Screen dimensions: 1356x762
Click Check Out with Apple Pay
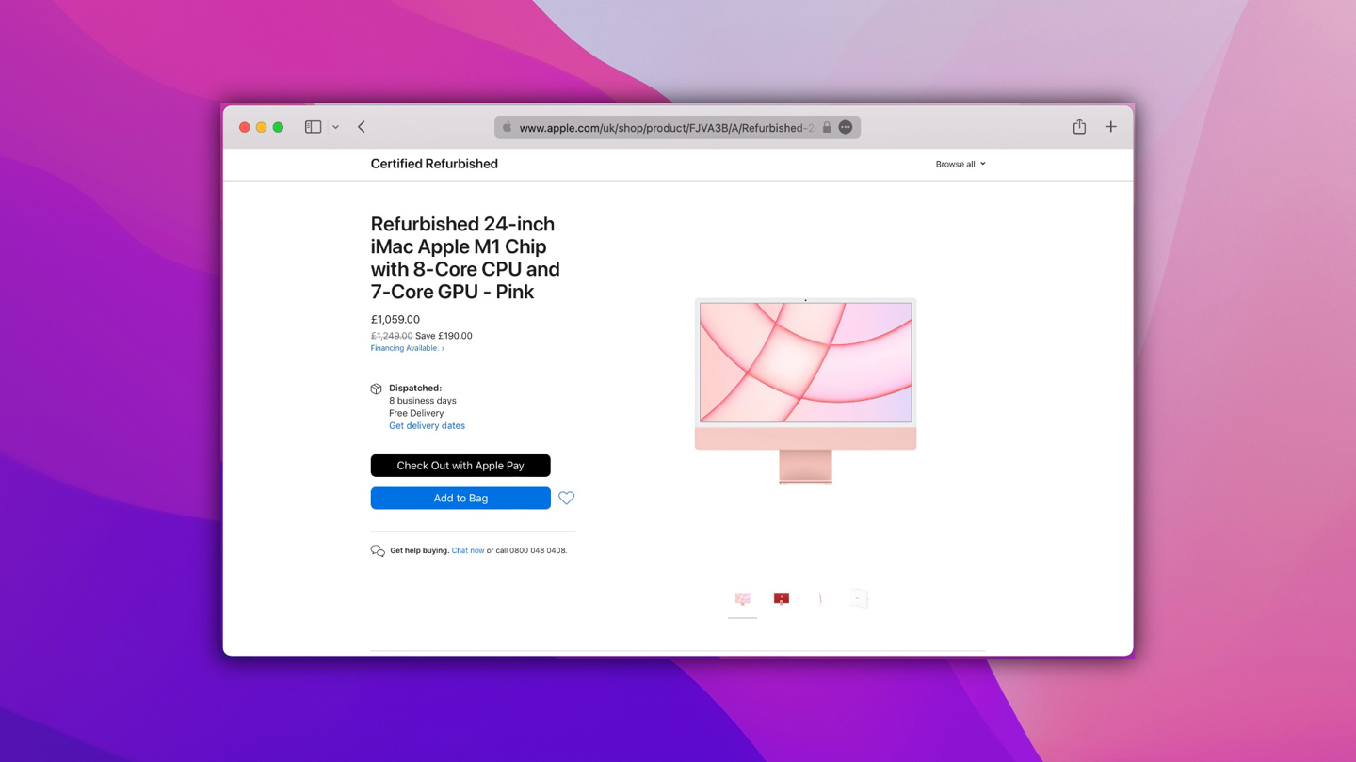tap(460, 466)
